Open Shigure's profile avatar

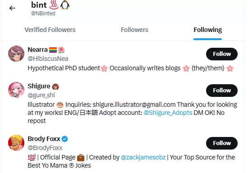point(16,90)
